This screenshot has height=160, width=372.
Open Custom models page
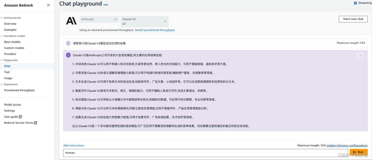[x=14, y=48]
